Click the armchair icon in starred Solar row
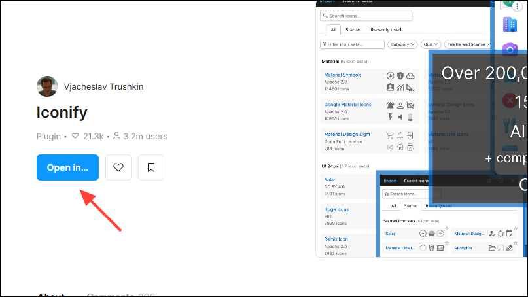Image resolution: width=528 pixels, height=297 pixels. [432, 234]
